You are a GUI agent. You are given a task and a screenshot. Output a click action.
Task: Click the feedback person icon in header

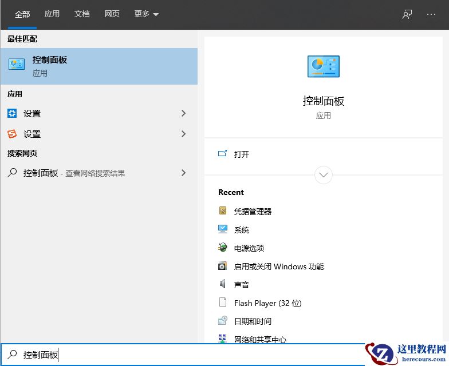[x=407, y=14]
